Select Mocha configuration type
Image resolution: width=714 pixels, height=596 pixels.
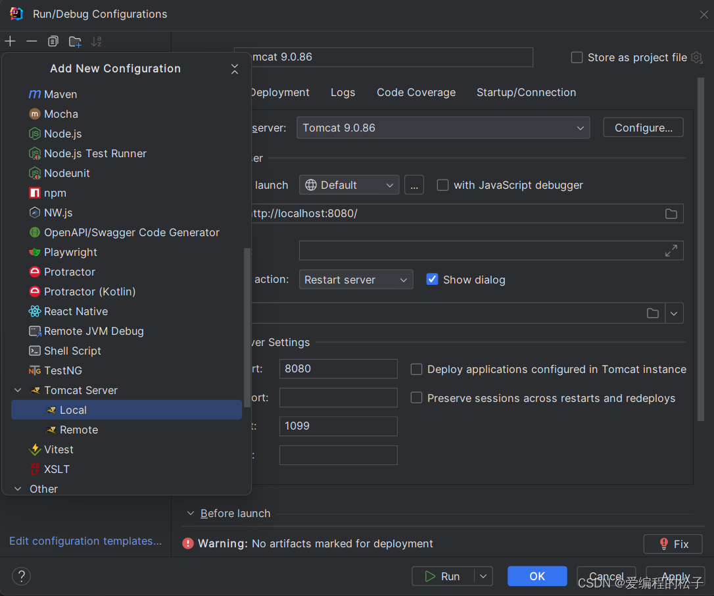[x=127, y=114]
